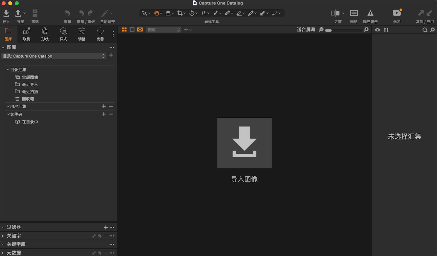
Task: Click the 导入 import toolbar icon
Action: click(6, 13)
